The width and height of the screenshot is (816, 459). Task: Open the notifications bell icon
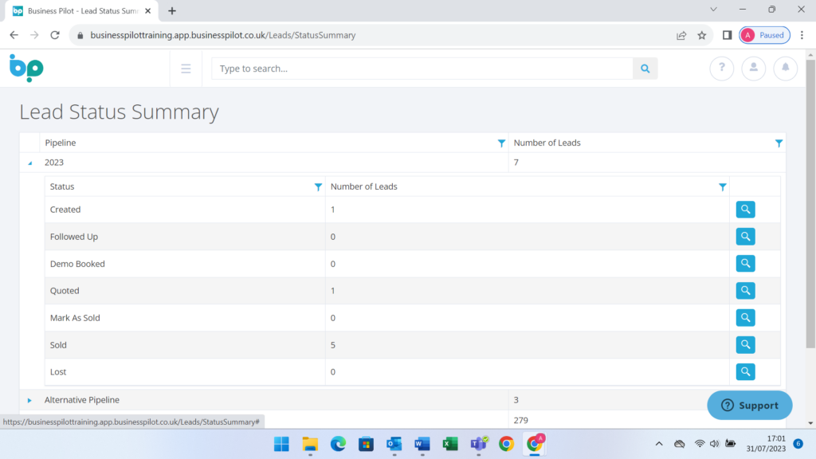(x=785, y=69)
